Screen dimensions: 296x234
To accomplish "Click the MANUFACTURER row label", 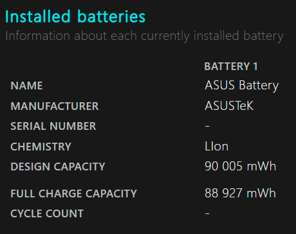I will click(55, 106).
